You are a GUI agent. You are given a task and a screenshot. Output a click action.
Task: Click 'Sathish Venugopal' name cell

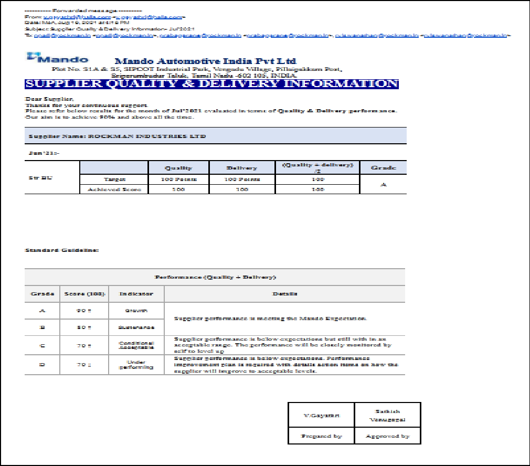click(387, 415)
